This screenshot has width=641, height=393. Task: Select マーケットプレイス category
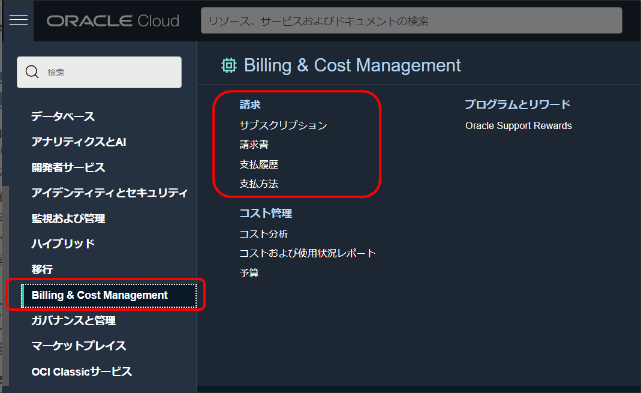click(79, 346)
